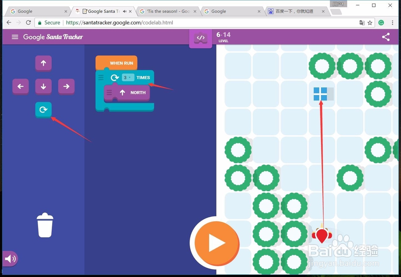This screenshot has width=401, height=277.
Task: Share the game using share icon
Action: click(x=386, y=37)
